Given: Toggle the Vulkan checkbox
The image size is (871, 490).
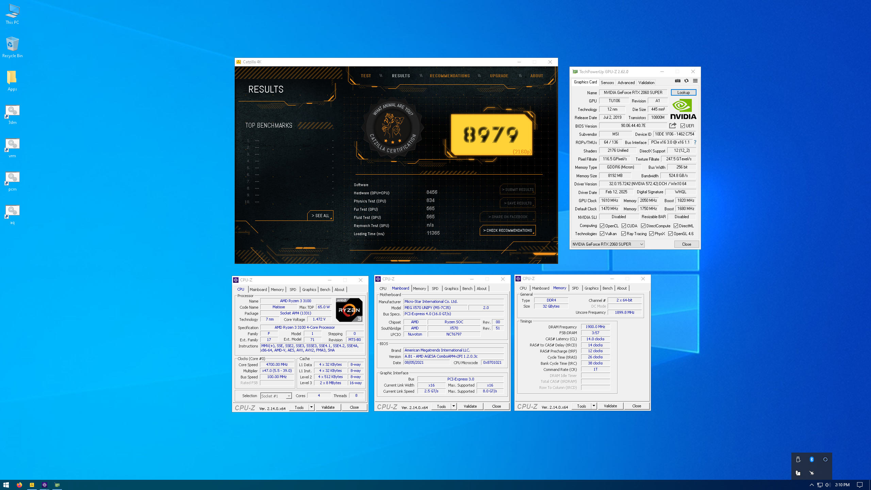Looking at the screenshot, I should (602, 234).
